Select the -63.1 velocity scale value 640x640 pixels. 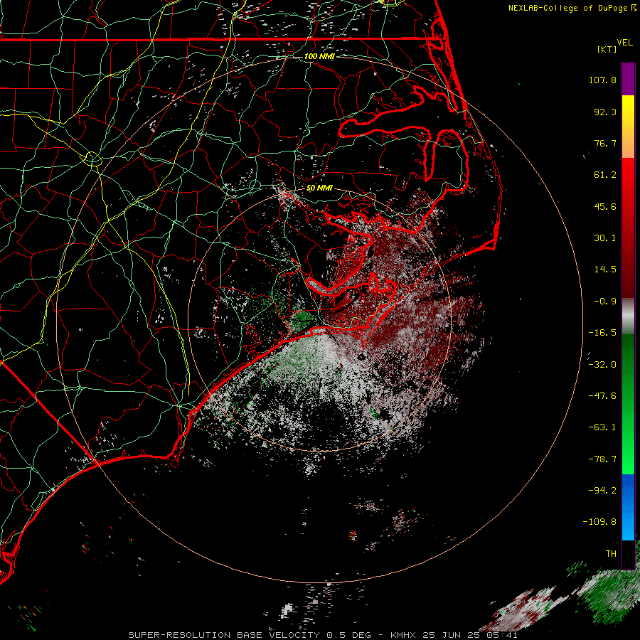(602, 427)
